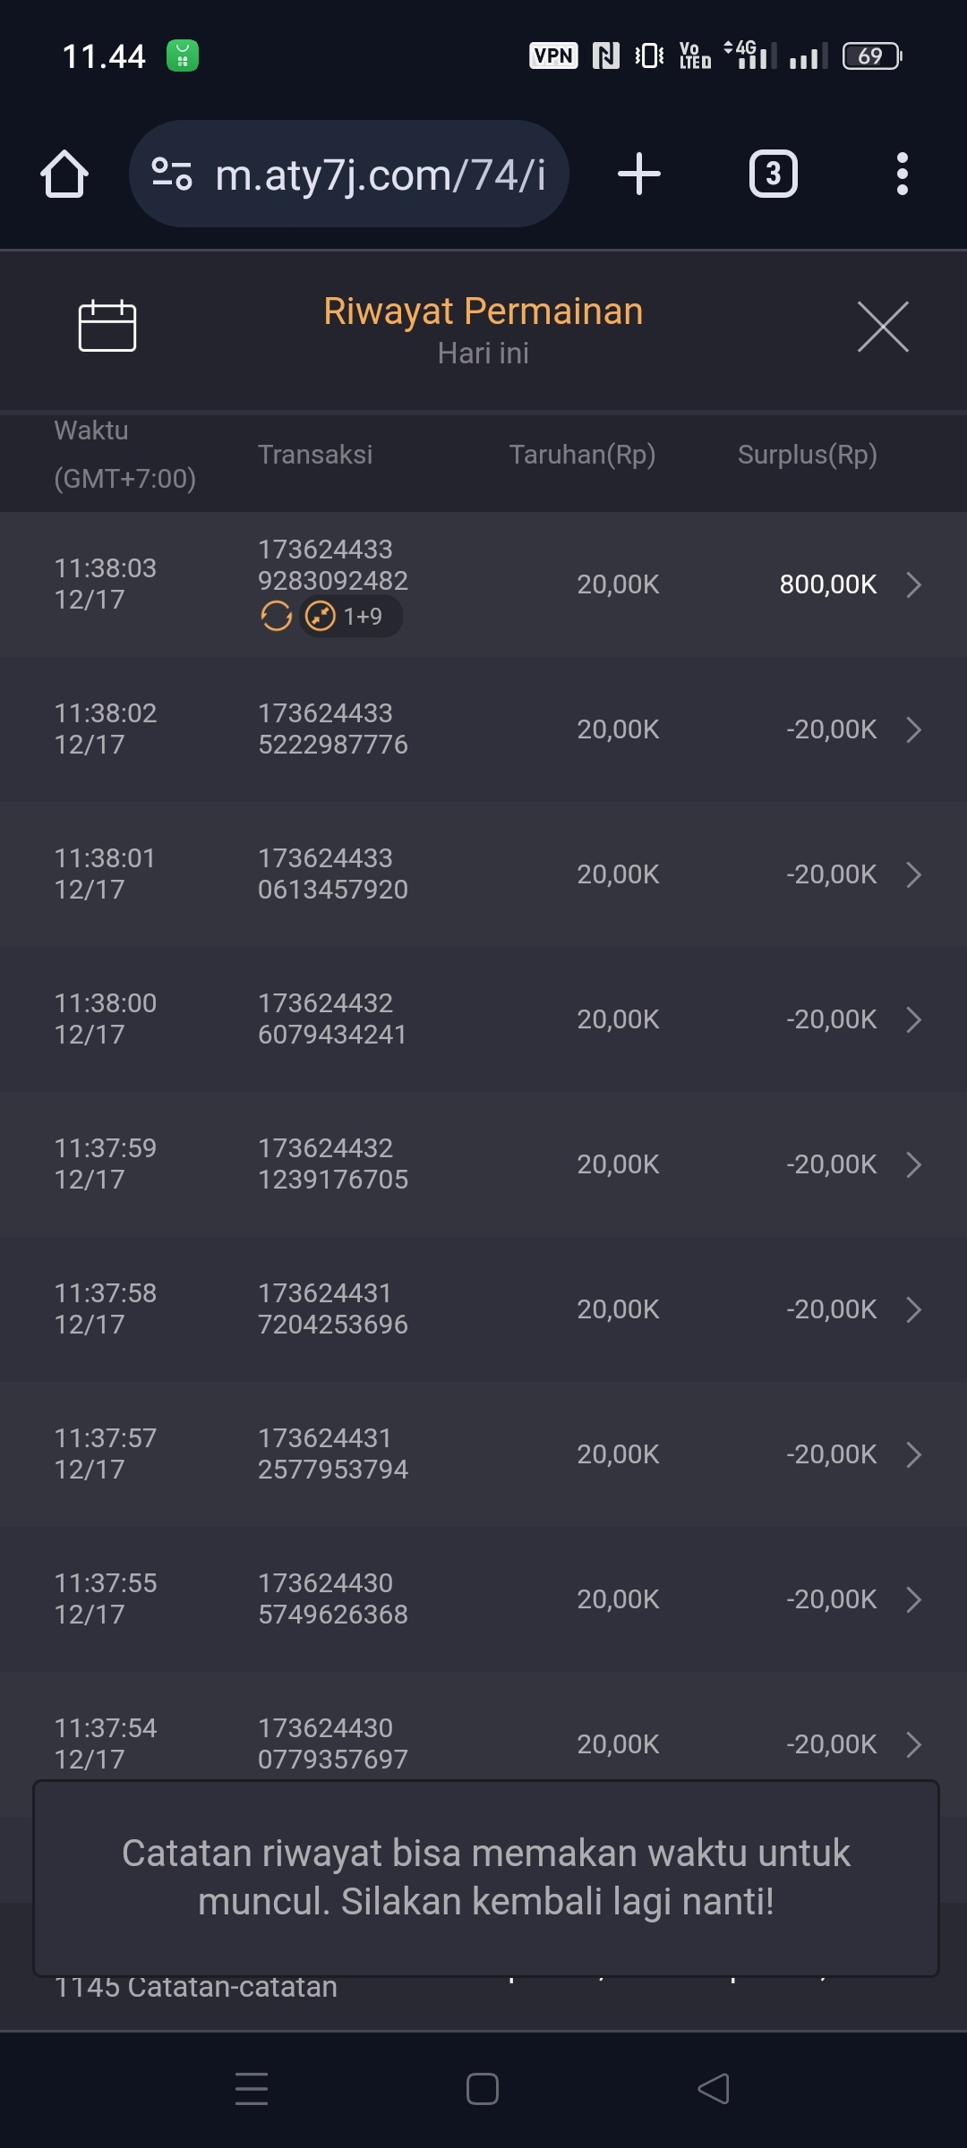
Task: Click the address bar URL m.aty7j.com
Action: coord(381,174)
